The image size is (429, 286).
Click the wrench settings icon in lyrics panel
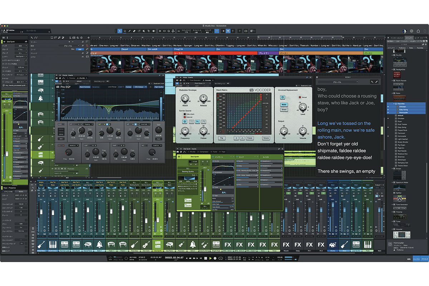pos(372,82)
